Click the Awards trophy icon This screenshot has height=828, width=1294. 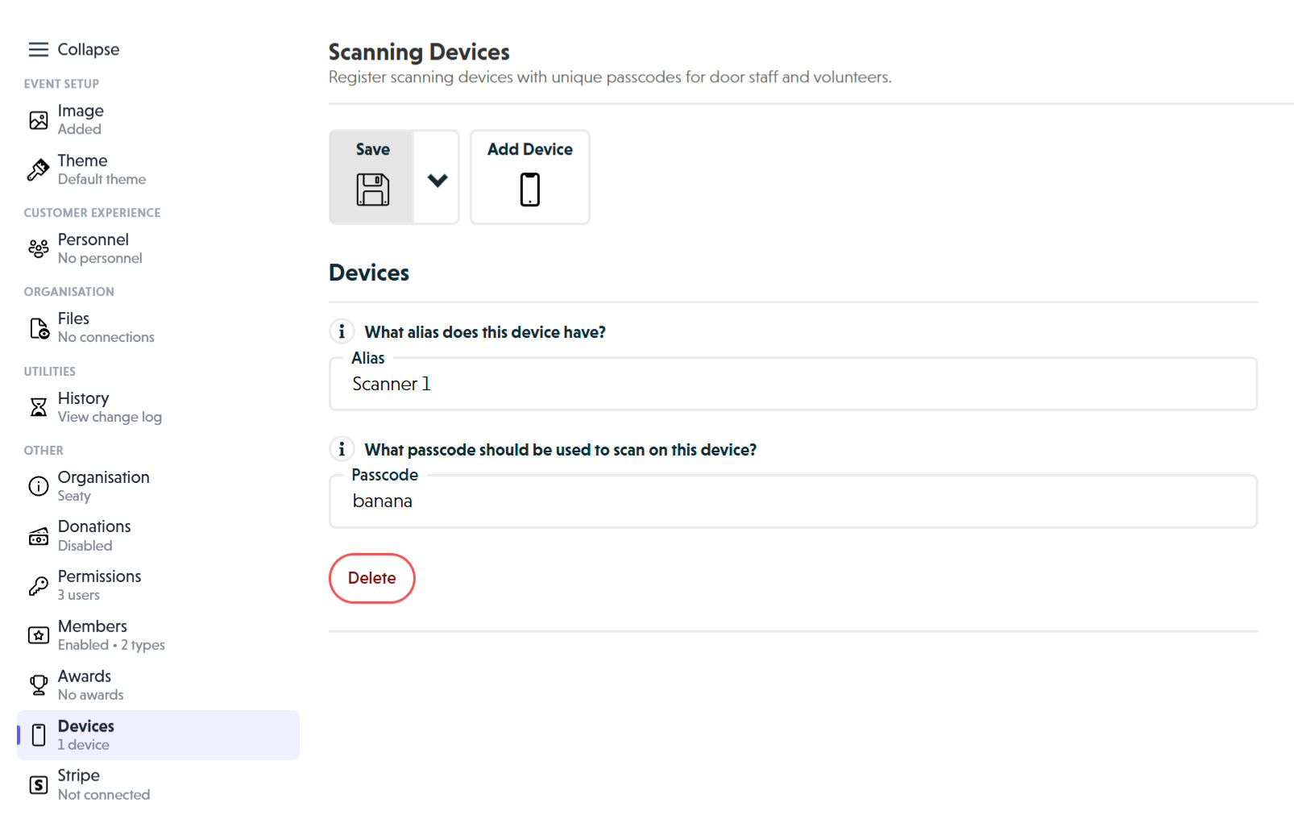pyautogui.click(x=39, y=685)
